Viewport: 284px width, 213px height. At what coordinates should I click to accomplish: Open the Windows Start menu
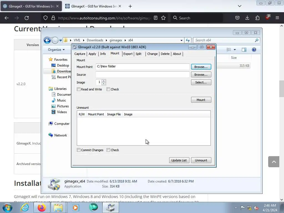click(x=7, y=207)
